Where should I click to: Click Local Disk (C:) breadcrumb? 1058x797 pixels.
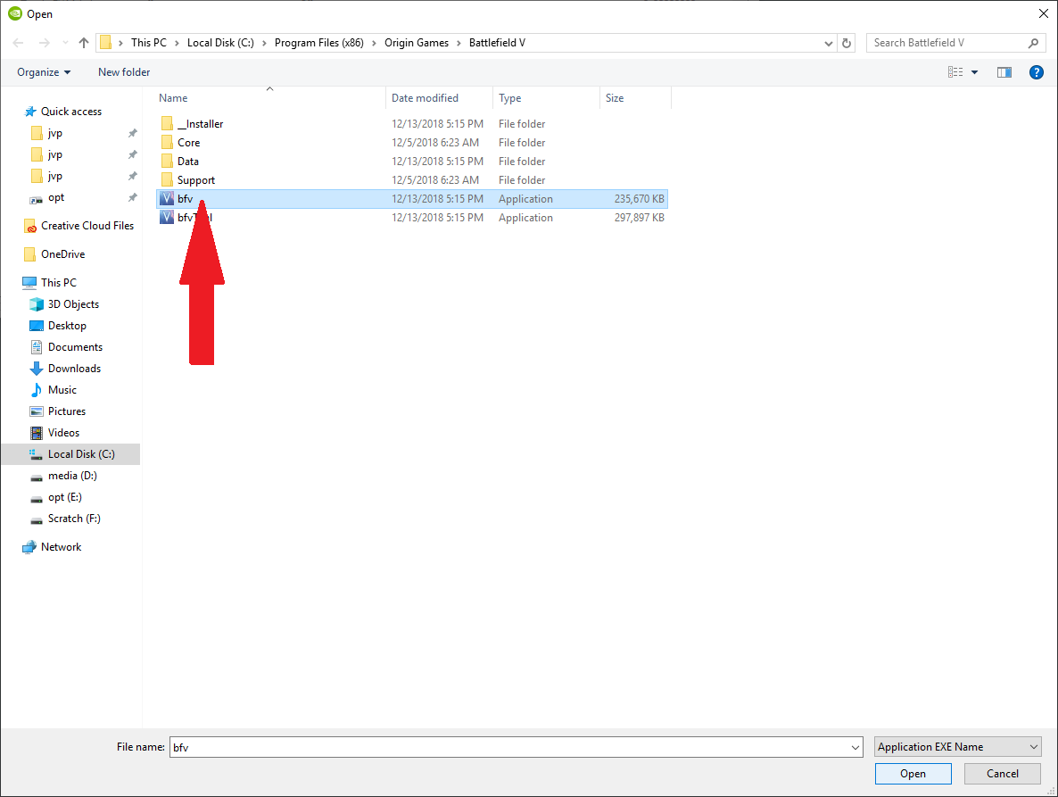[220, 43]
